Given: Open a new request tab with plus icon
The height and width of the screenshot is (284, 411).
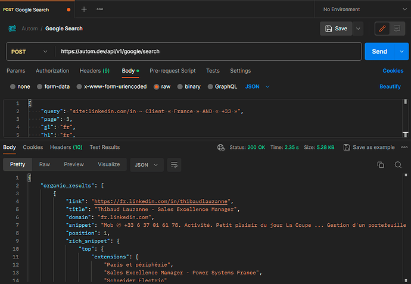Looking at the screenshot, I should [84, 10].
